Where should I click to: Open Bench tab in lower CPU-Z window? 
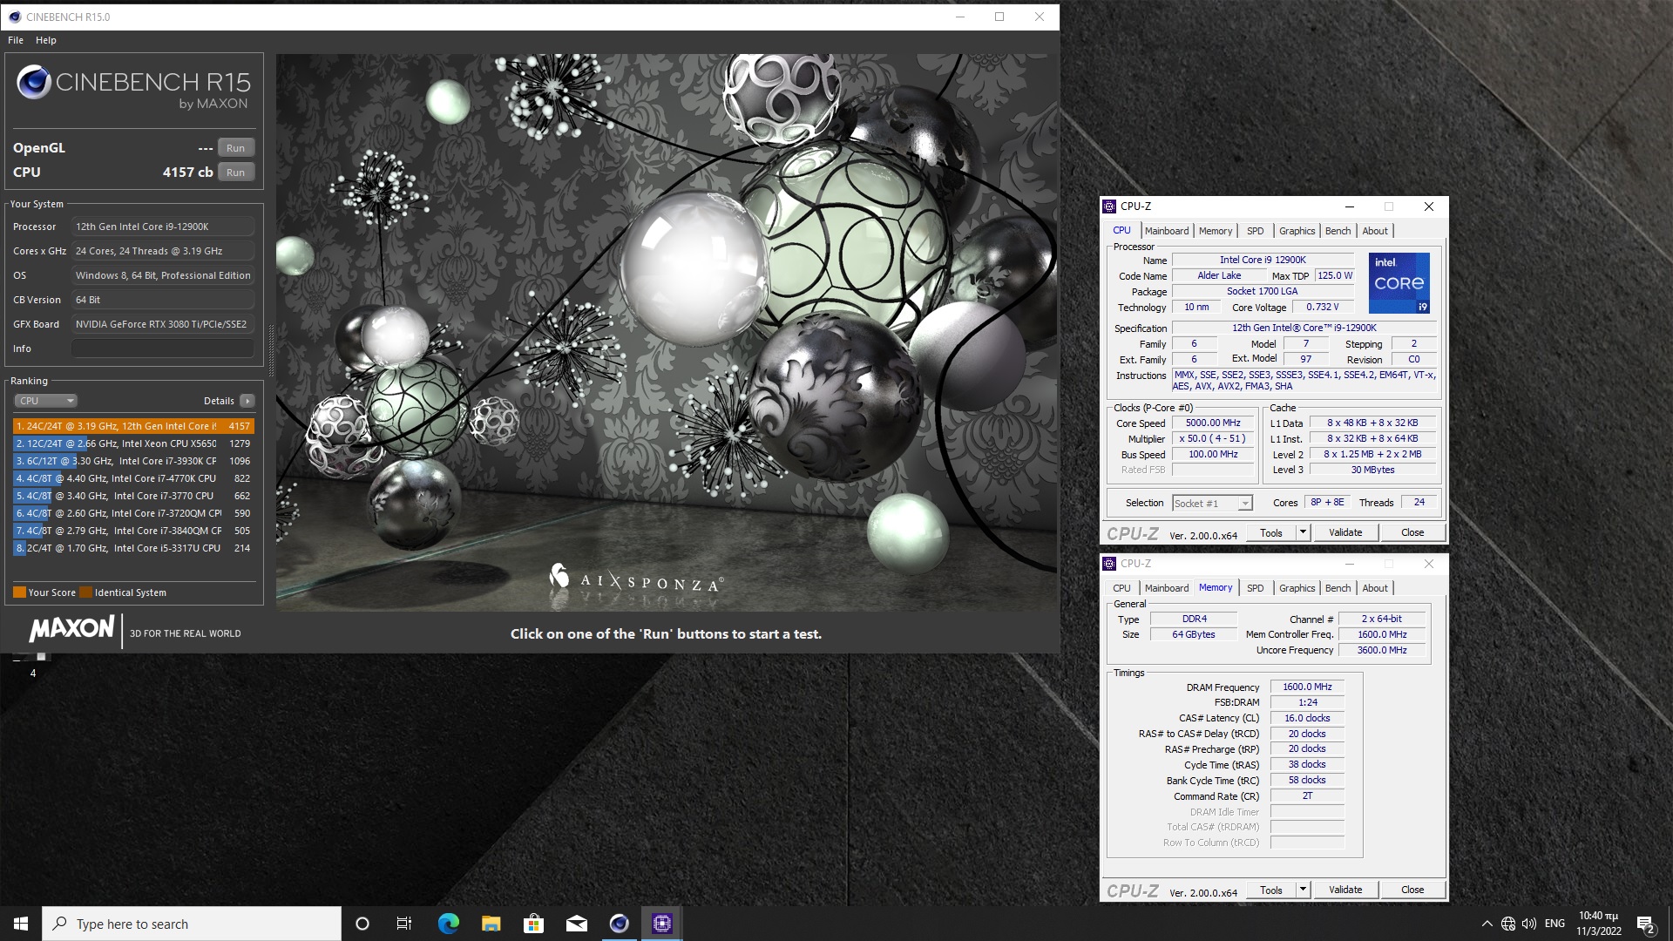point(1338,588)
